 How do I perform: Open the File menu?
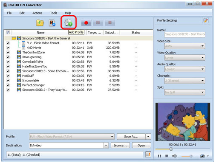click(x=9, y=13)
